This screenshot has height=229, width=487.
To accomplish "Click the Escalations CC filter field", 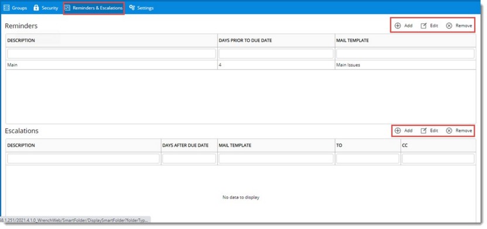I will [438, 159].
